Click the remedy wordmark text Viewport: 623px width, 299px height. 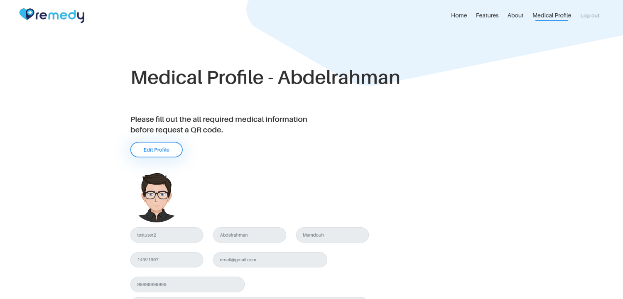60,16
